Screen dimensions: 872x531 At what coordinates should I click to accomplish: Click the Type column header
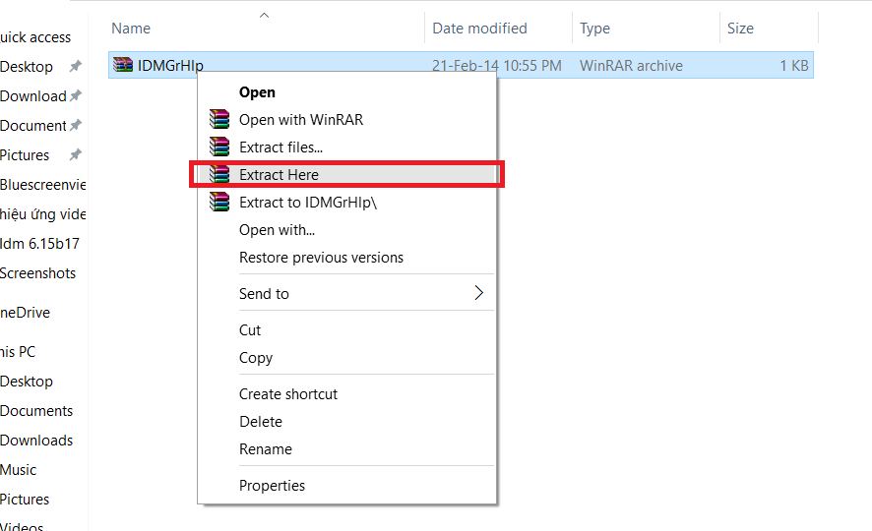(x=594, y=29)
